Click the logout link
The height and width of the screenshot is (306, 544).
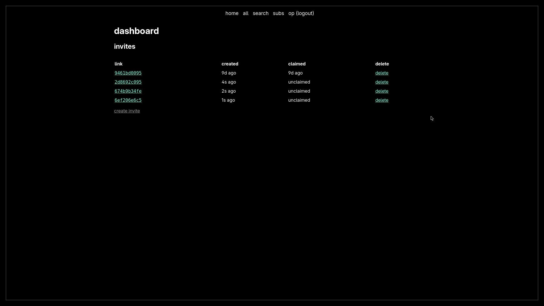pos(305,13)
